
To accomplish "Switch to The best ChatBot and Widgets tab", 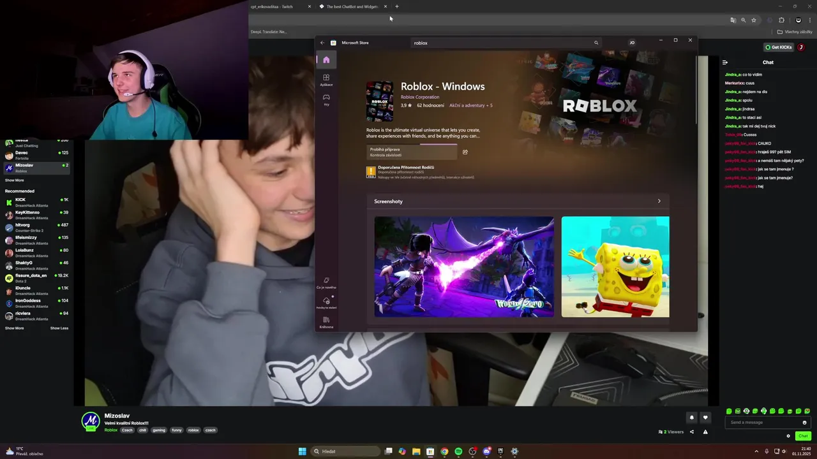I will coord(352,6).
